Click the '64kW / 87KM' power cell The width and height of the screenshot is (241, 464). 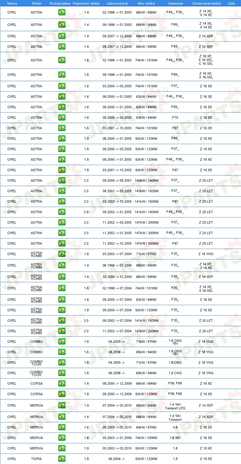point(146,427)
